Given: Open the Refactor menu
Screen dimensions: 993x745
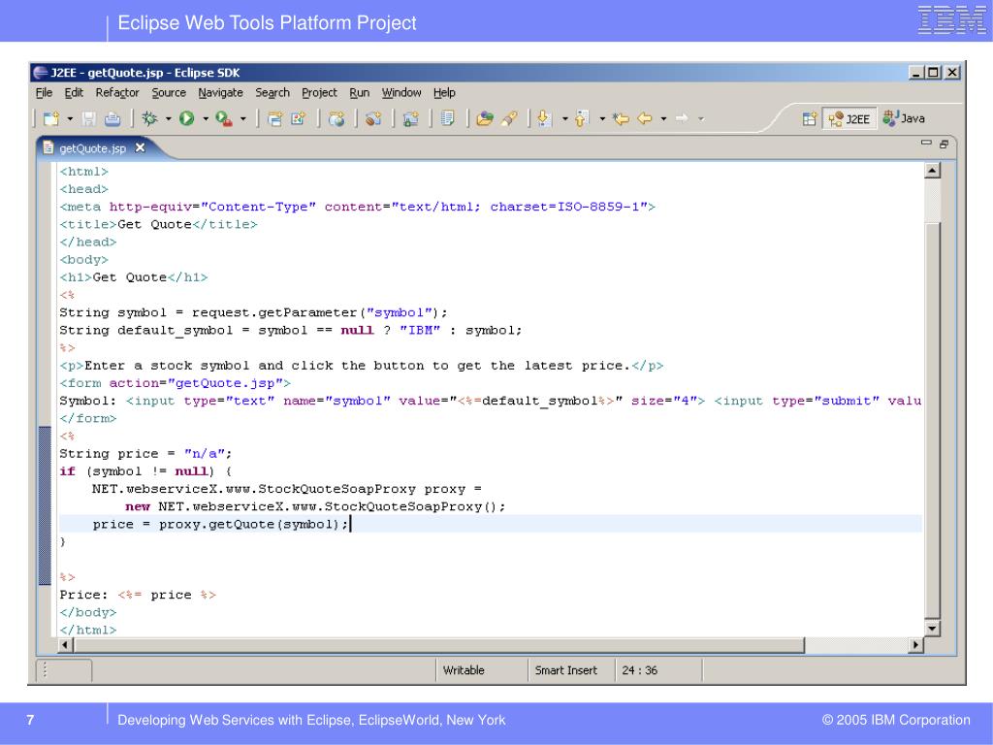Looking at the screenshot, I should [117, 92].
